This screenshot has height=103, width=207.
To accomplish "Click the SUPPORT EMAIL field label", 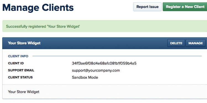I will [21, 70].
